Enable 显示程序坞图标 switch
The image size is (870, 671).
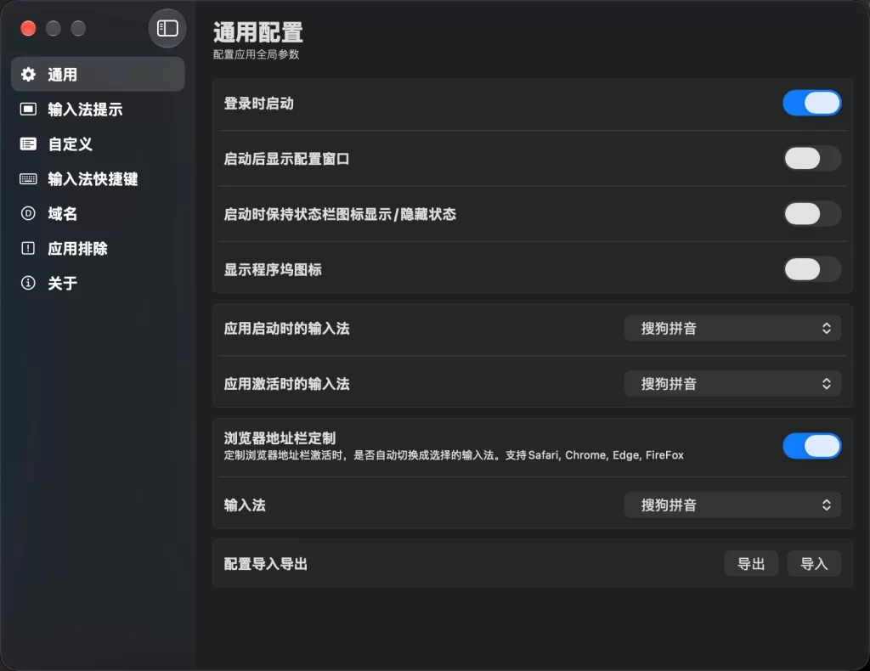click(x=811, y=269)
